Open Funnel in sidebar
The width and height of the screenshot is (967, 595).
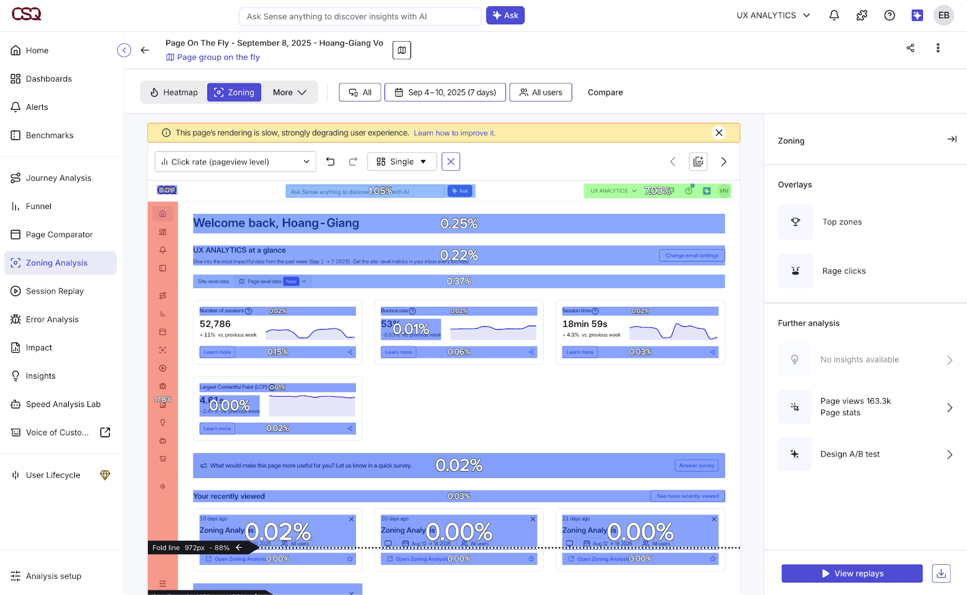point(60,207)
